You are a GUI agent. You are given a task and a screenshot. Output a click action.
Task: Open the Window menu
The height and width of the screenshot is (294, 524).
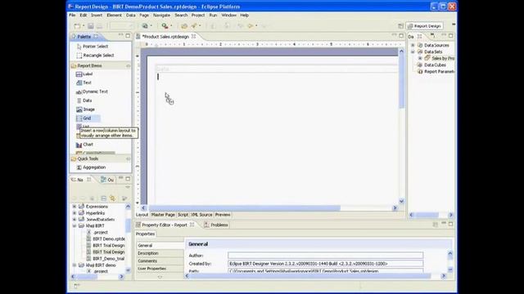point(229,16)
